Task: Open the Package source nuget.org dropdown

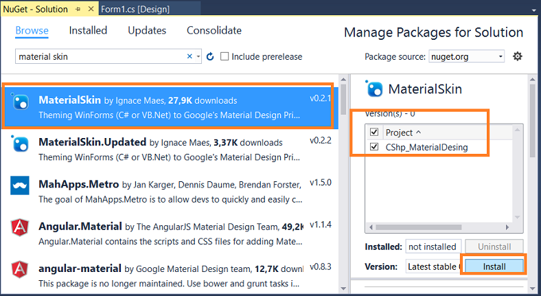Action: [466, 56]
